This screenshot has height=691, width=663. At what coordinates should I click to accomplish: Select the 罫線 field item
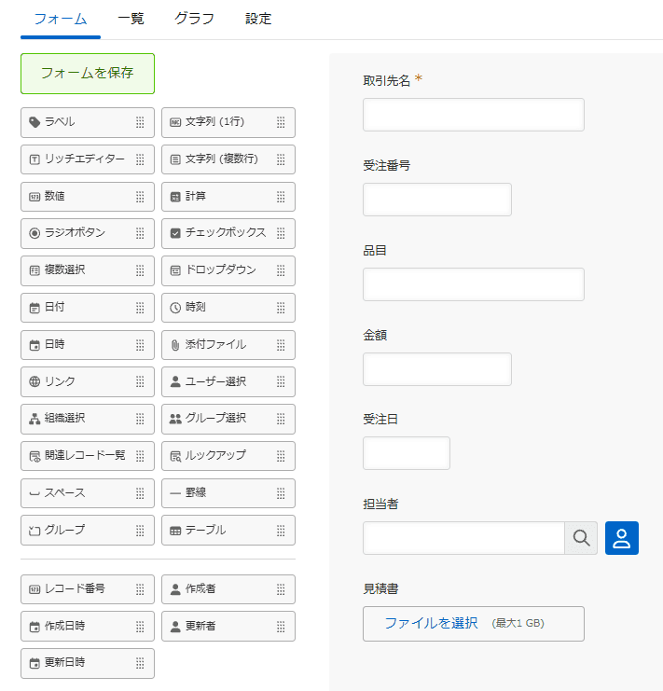point(228,493)
